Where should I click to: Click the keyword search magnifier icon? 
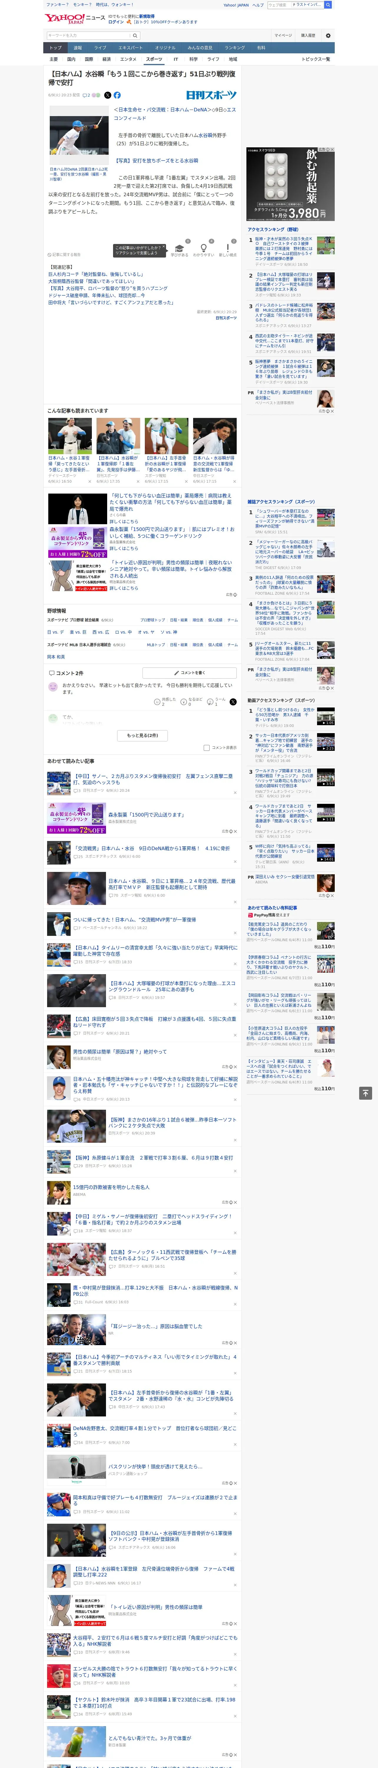(x=135, y=36)
